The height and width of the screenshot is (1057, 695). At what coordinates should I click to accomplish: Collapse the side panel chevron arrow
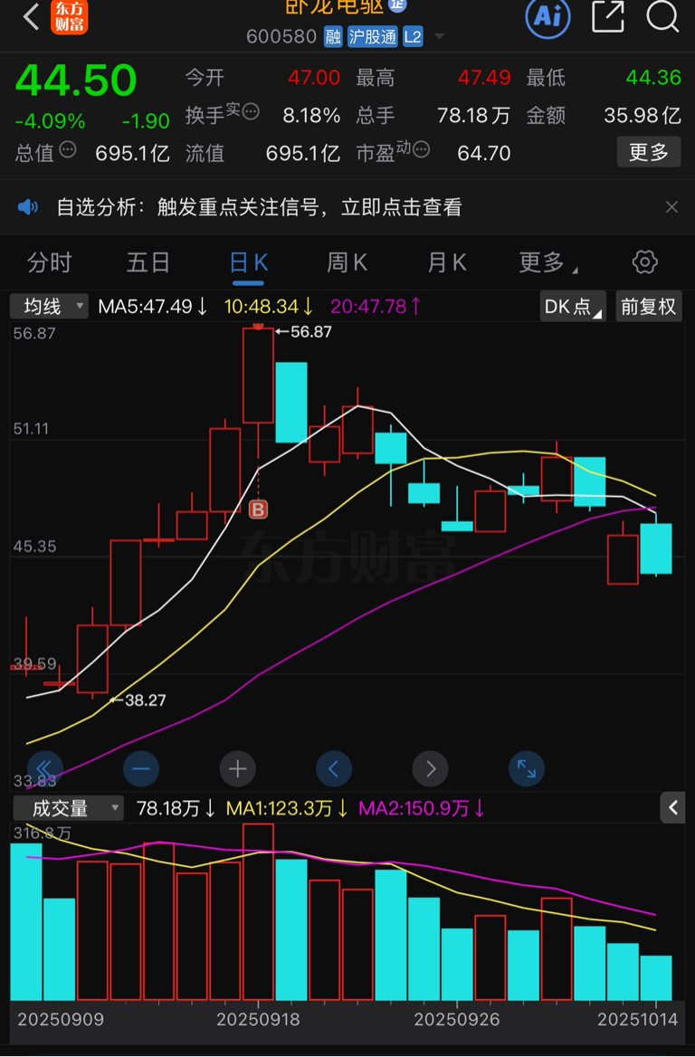pyautogui.click(x=672, y=807)
